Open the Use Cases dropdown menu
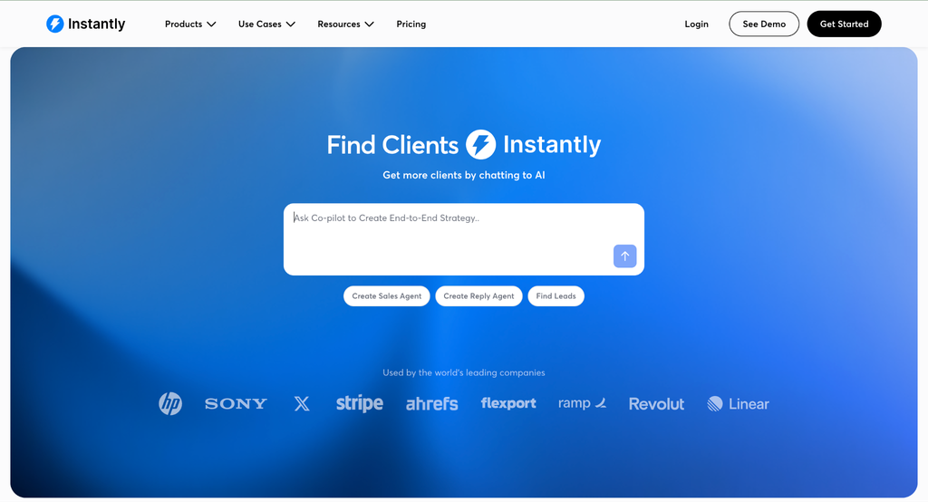Image resolution: width=928 pixels, height=502 pixels. [x=266, y=24]
